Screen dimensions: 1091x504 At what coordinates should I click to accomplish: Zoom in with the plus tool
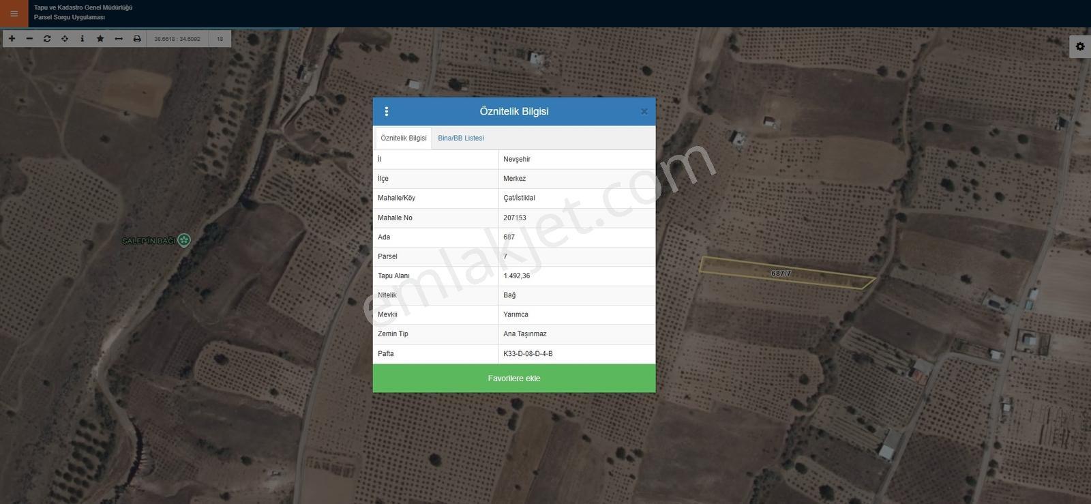[x=12, y=39]
